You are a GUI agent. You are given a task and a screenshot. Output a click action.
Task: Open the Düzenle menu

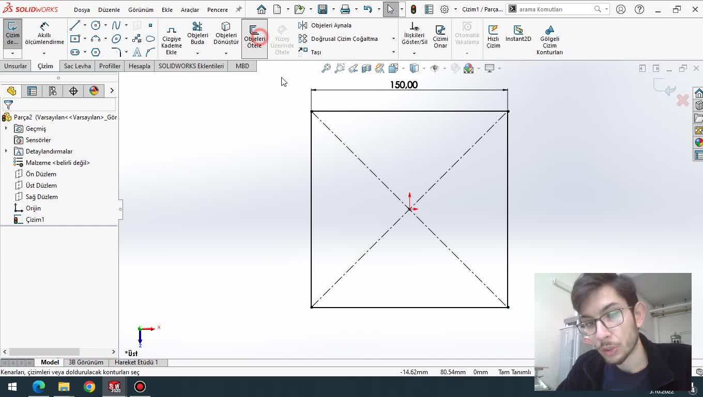[109, 10]
